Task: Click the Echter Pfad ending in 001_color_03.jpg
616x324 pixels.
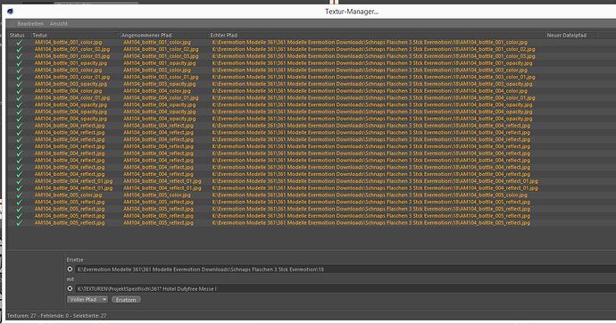Action: (x=373, y=56)
